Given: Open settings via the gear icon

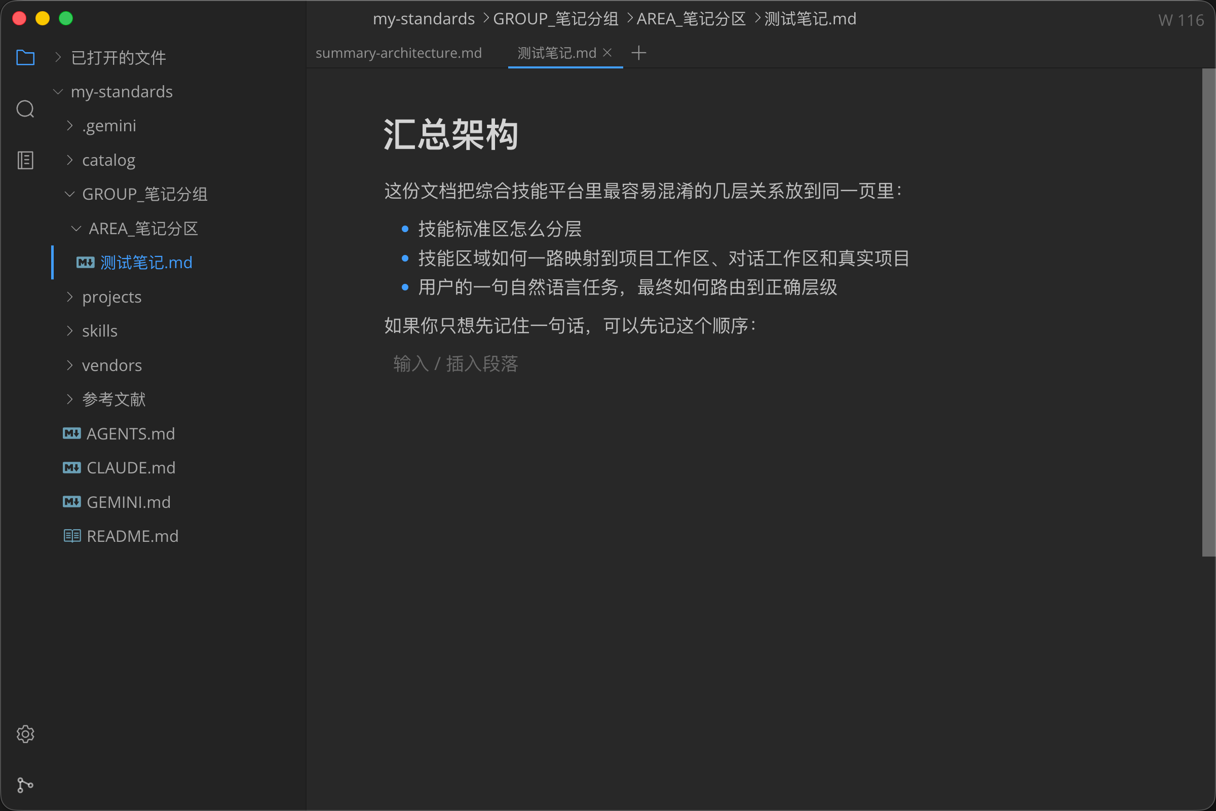Looking at the screenshot, I should coord(25,734).
